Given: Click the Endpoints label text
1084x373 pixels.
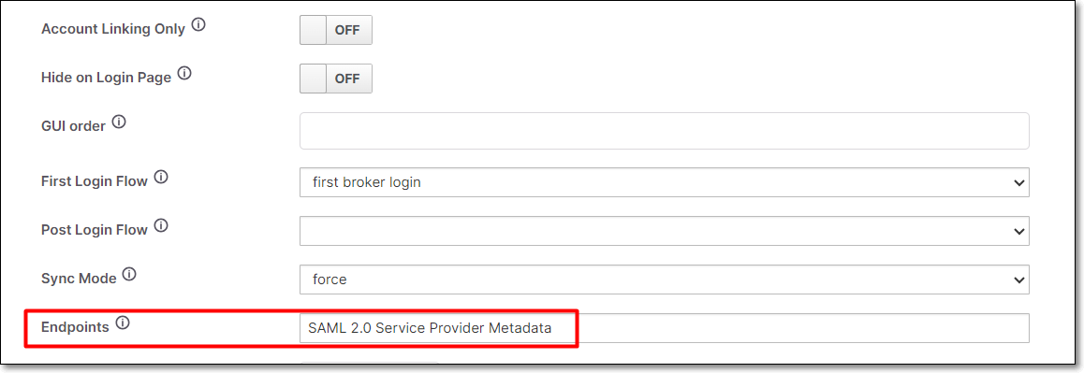Looking at the screenshot, I should tap(75, 326).
